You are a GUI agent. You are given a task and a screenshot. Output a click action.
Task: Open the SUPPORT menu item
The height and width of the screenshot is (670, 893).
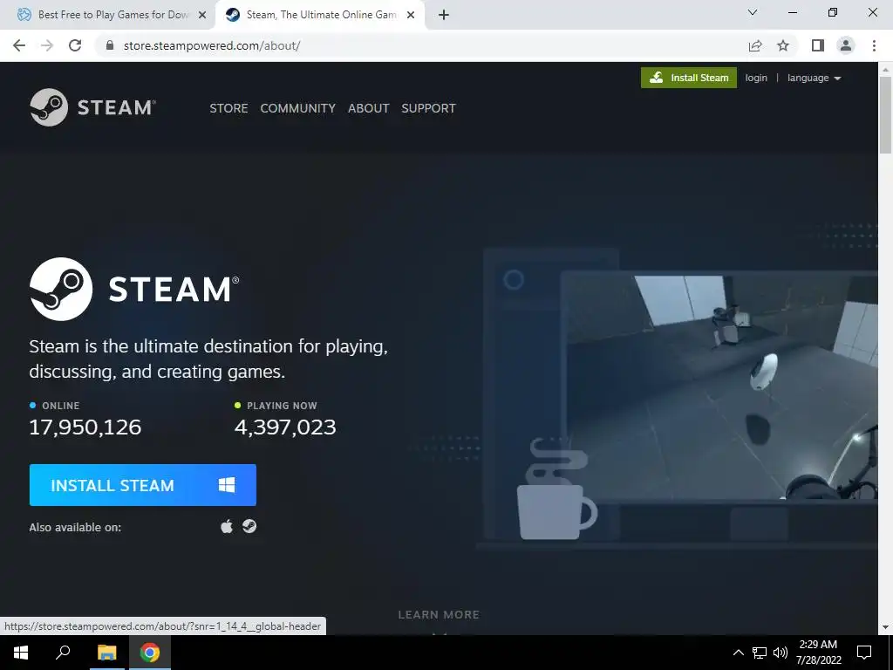(x=428, y=108)
